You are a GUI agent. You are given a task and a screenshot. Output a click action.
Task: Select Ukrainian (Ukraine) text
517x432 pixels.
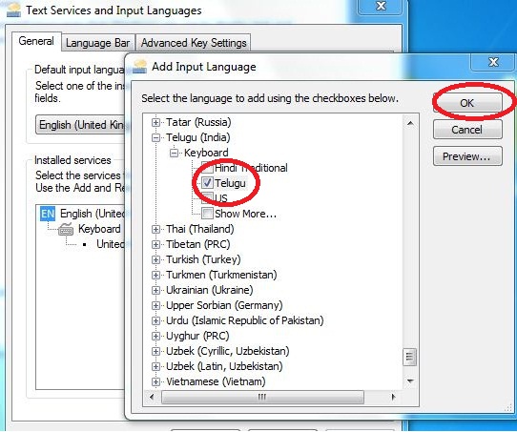209,290
